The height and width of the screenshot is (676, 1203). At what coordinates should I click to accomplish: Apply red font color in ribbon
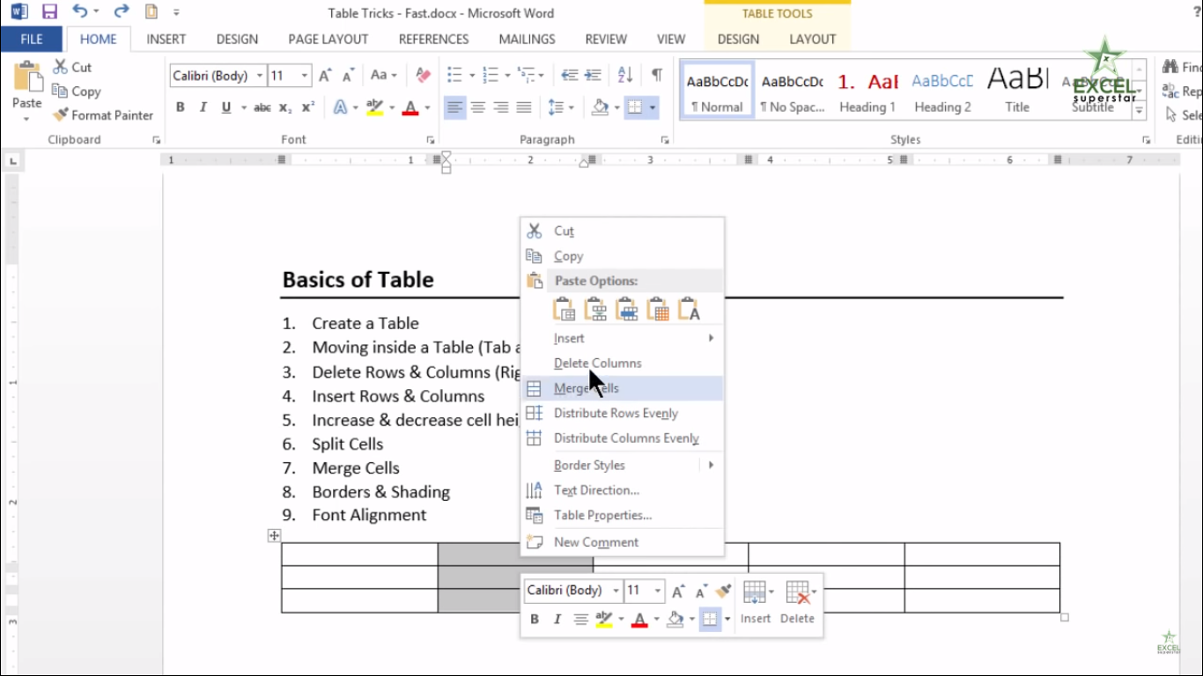tap(410, 107)
